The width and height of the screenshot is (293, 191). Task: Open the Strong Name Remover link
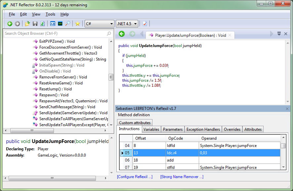(182, 177)
